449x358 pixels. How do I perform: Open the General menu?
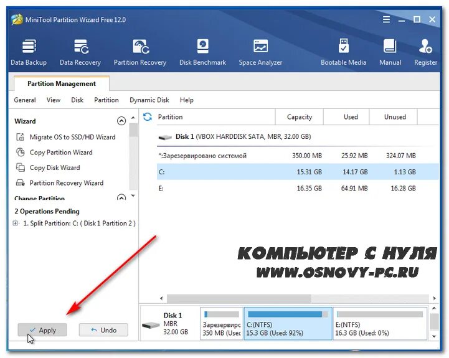(25, 100)
